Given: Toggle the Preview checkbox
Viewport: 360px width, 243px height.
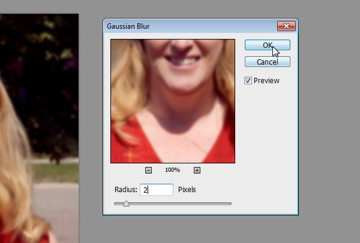Looking at the screenshot, I should 248,81.
